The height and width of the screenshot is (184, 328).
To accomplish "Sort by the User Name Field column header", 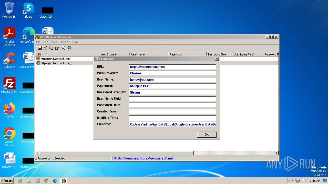I will [x=248, y=54].
